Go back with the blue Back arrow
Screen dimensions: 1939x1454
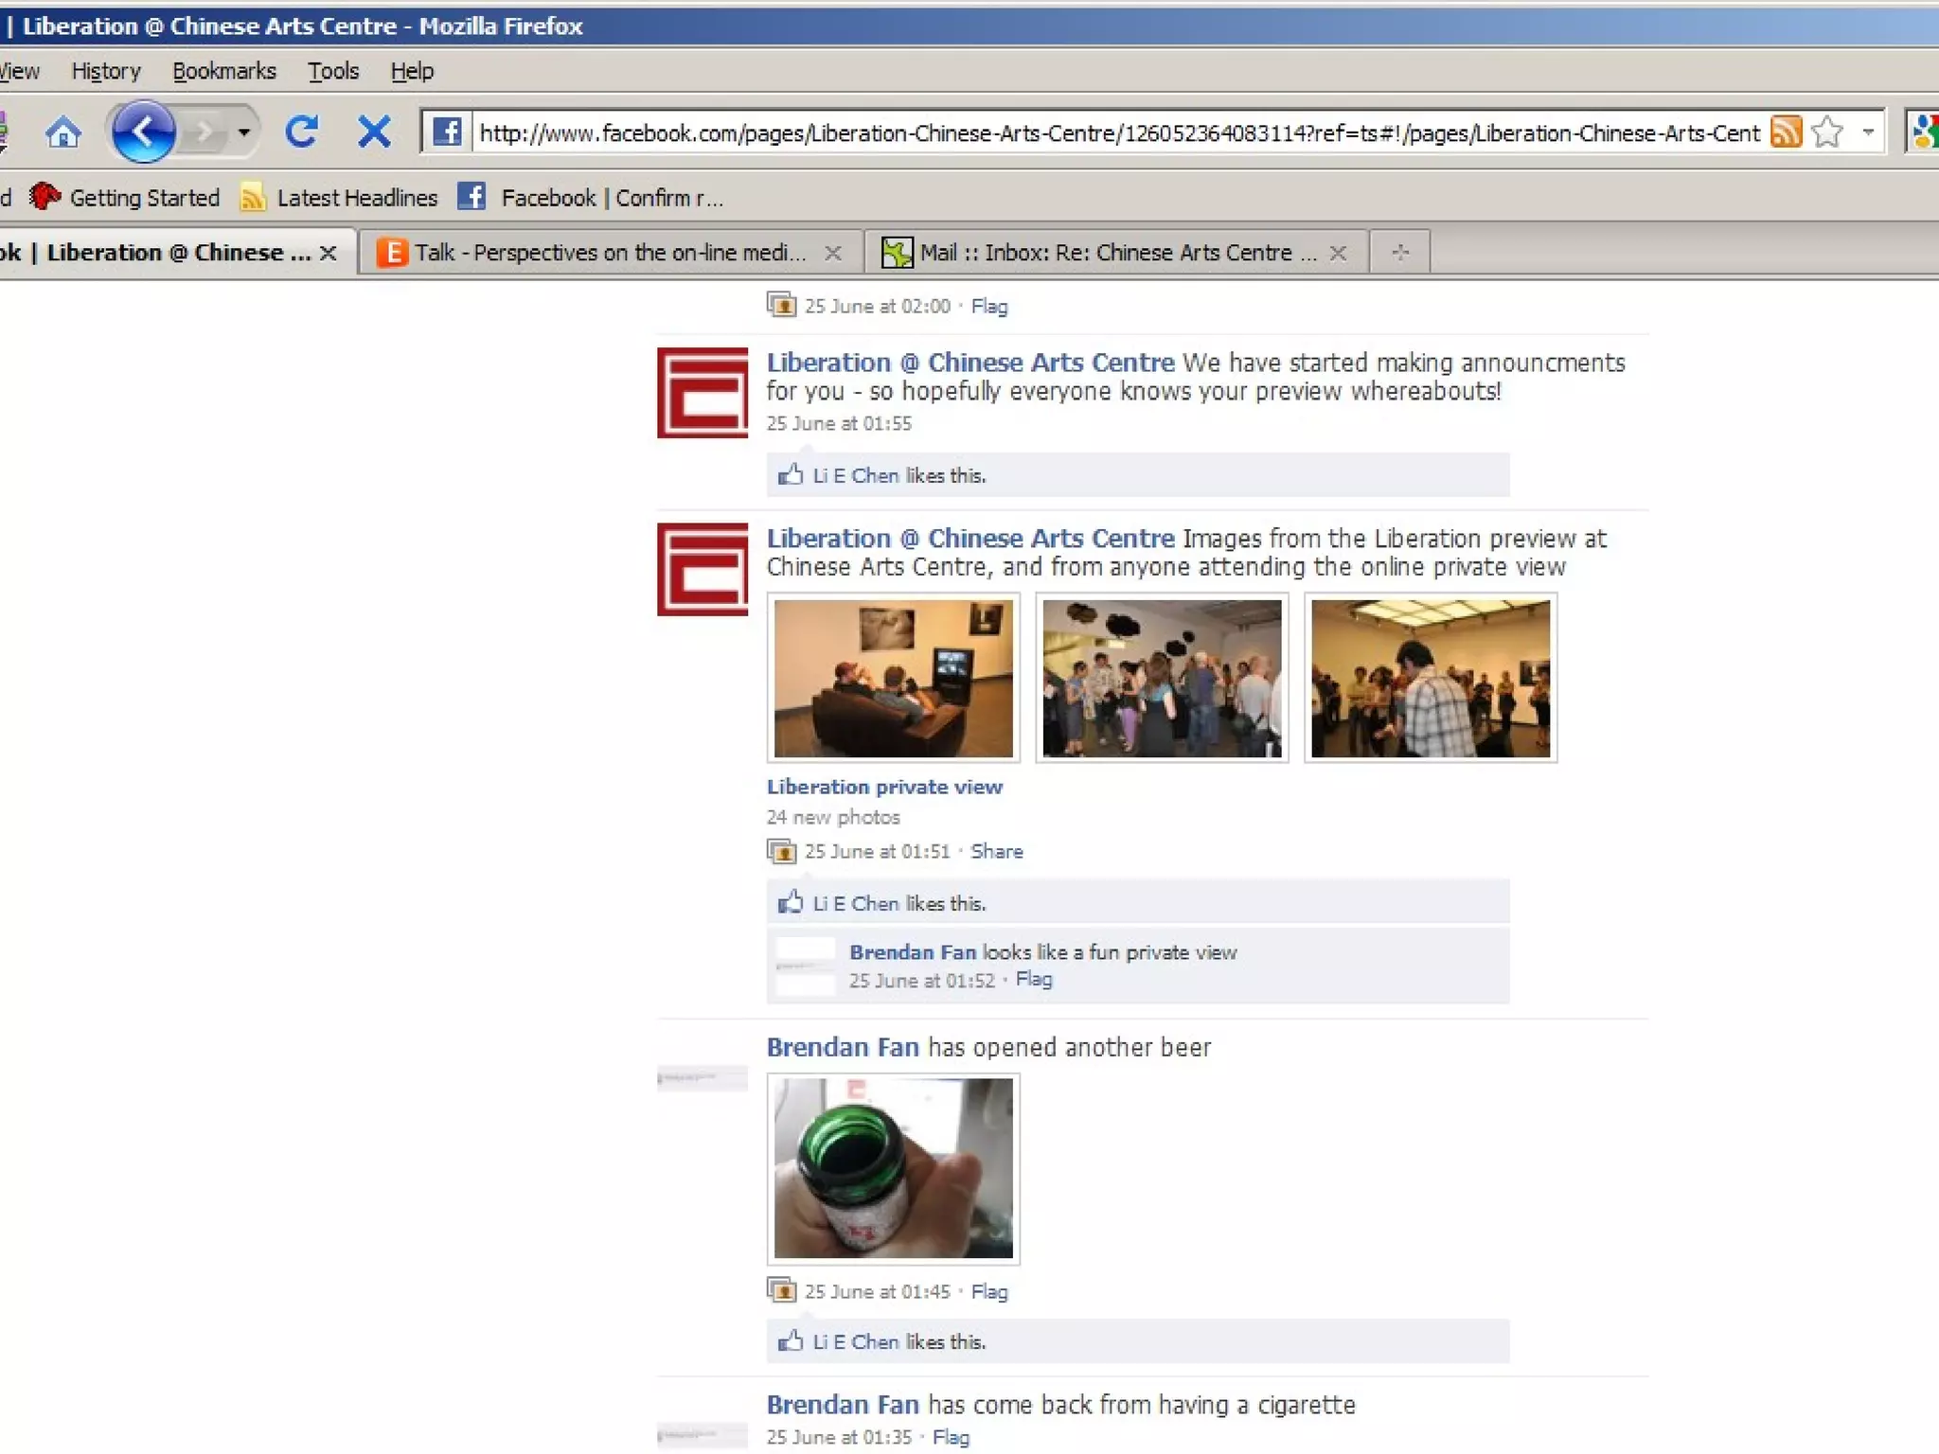click(x=143, y=132)
